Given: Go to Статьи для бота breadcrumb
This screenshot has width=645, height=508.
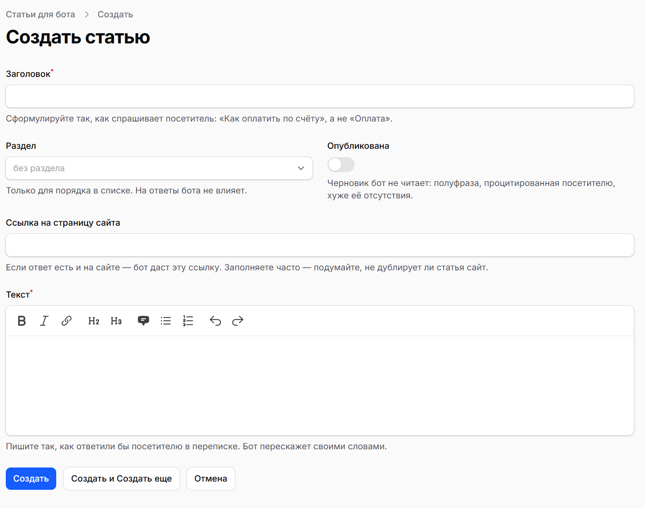Looking at the screenshot, I should 41,14.
